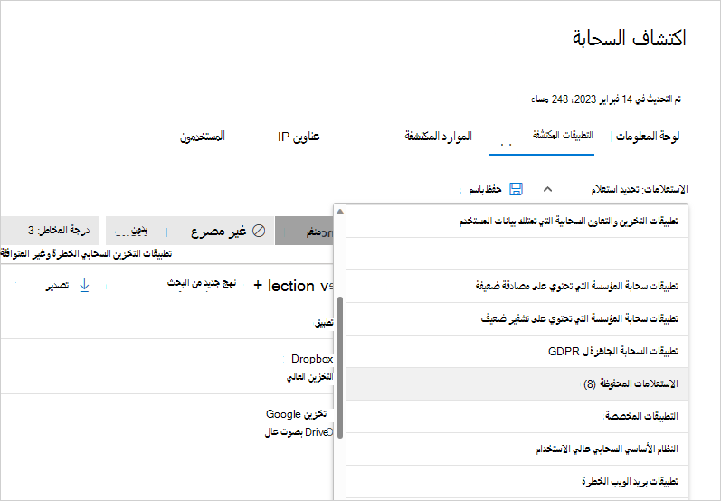
Task: Select تطبيقات بريد الويب الخطرة query
Action: [x=517, y=482]
